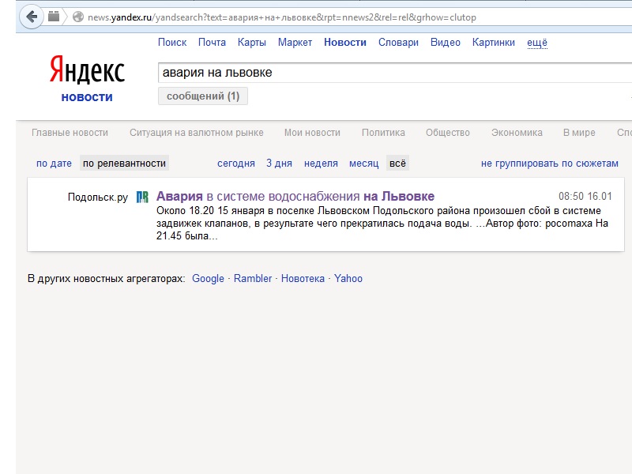Open the Авария в системе водоснабжения headline

(x=295, y=196)
